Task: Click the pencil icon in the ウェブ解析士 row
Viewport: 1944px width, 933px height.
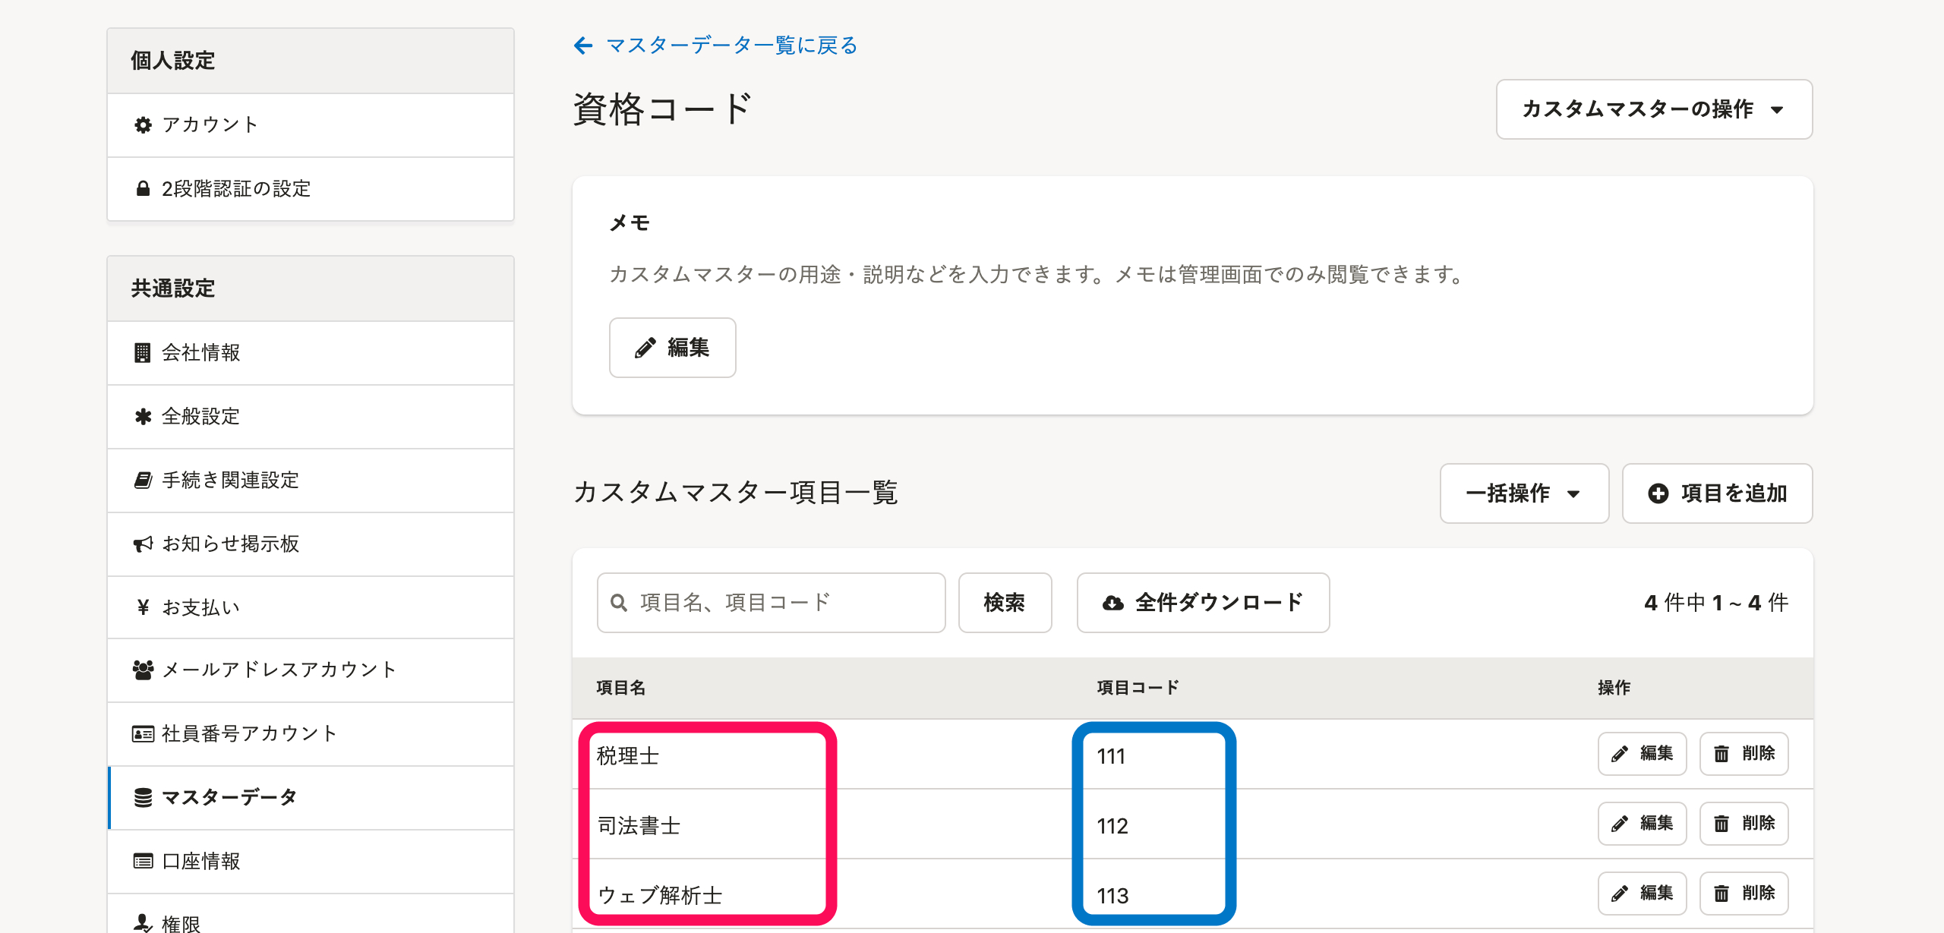Action: pyautogui.click(x=1620, y=894)
